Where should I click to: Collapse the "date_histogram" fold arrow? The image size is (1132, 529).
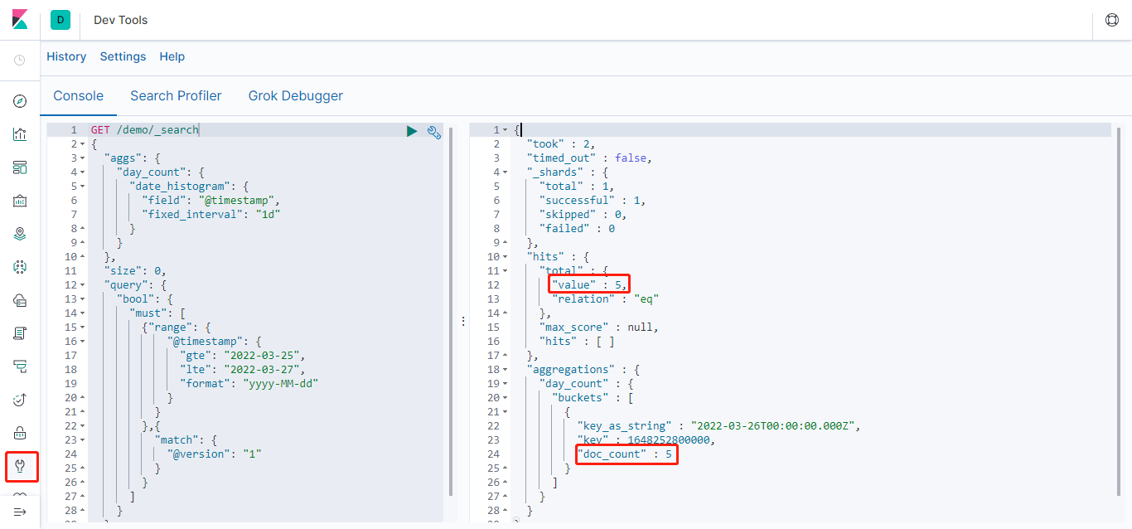click(82, 187)
